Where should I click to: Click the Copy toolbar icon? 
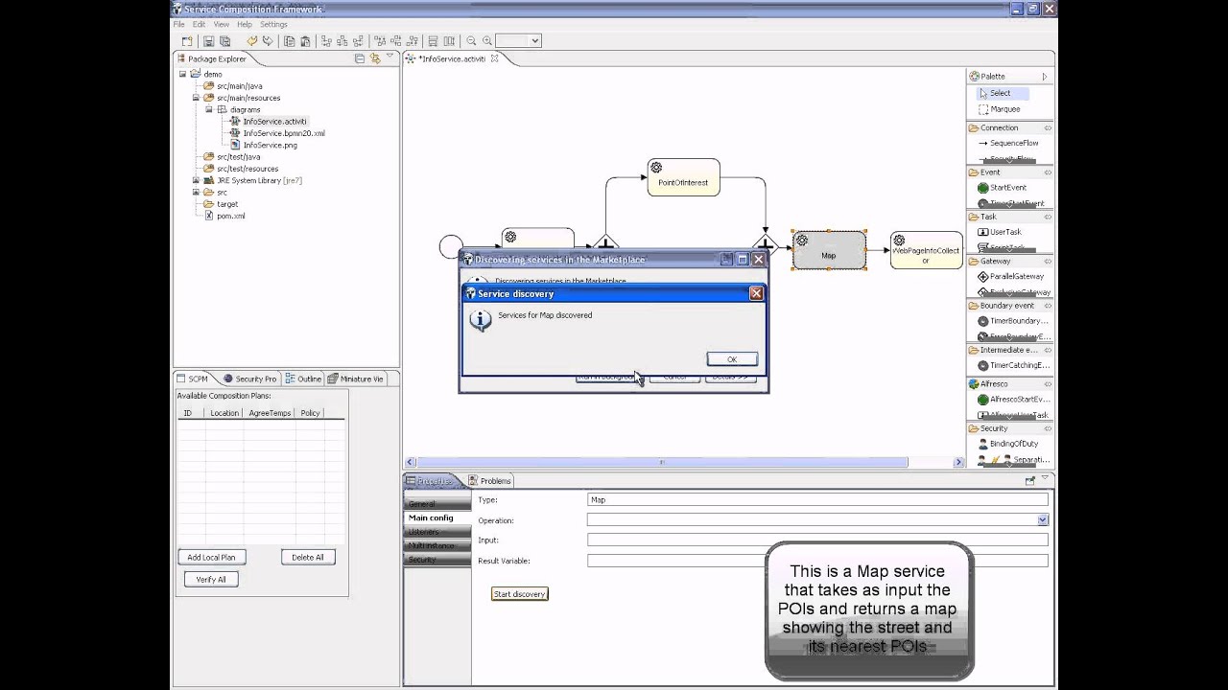(x=290, y=41)
